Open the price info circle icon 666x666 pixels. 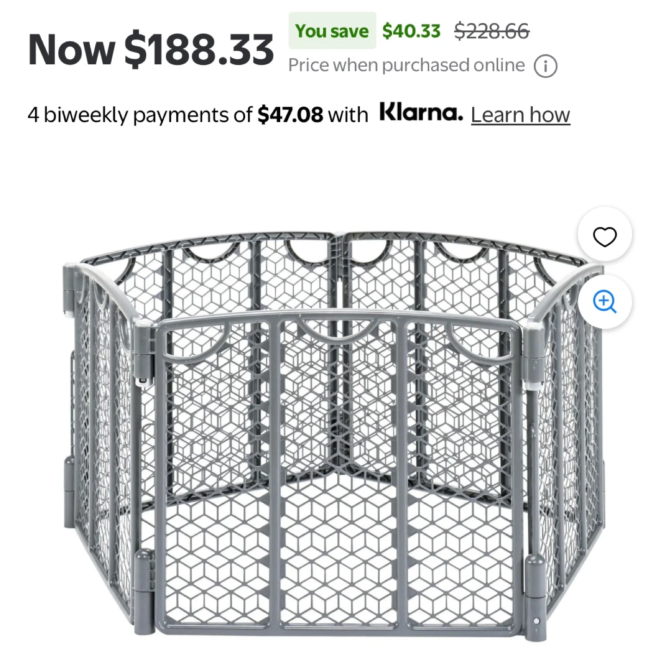546,67
